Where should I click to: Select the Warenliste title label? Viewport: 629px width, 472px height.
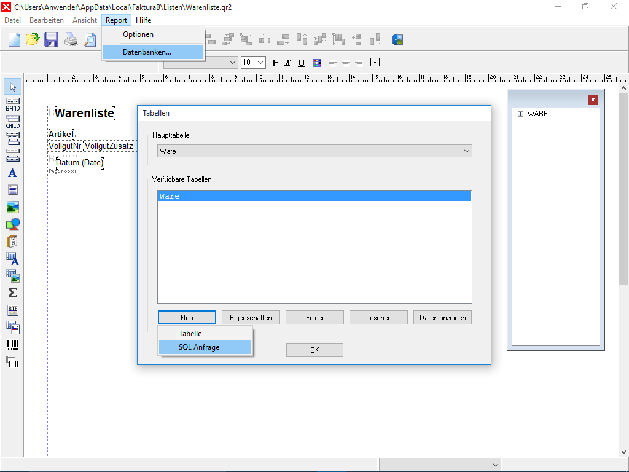pyautogui.click(x=84, y=113)
